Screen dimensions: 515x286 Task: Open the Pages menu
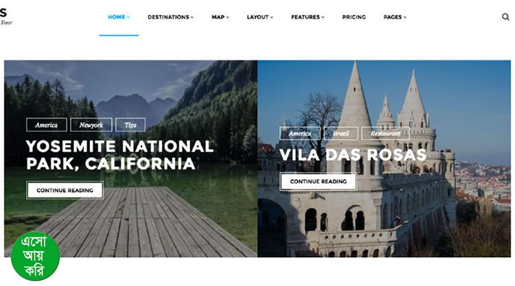(395, 17)
